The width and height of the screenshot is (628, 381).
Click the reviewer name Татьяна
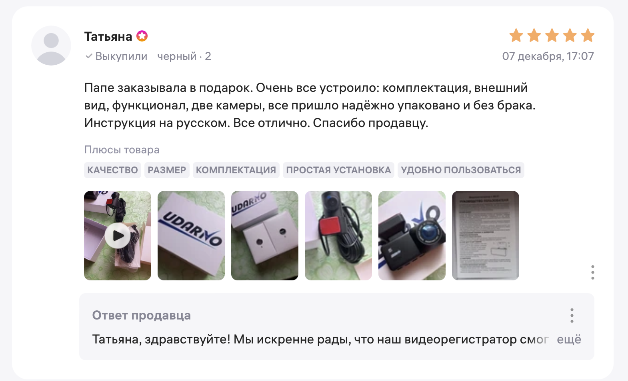pyautogui.click(x=108, y=36)
